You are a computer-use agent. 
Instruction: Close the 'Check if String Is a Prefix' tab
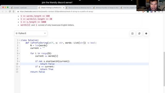point(64,8)
